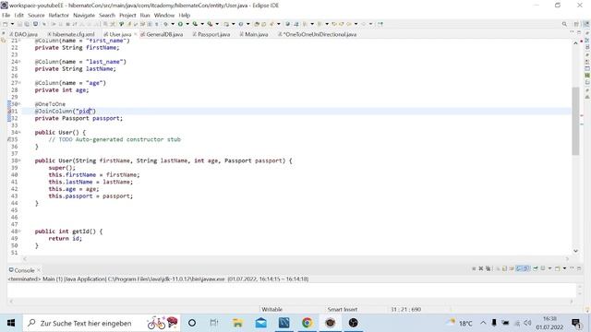The height and width of the screenshot is (332, 591).
Task: Click Display Selected Console icon
Action: click(543, 268)
